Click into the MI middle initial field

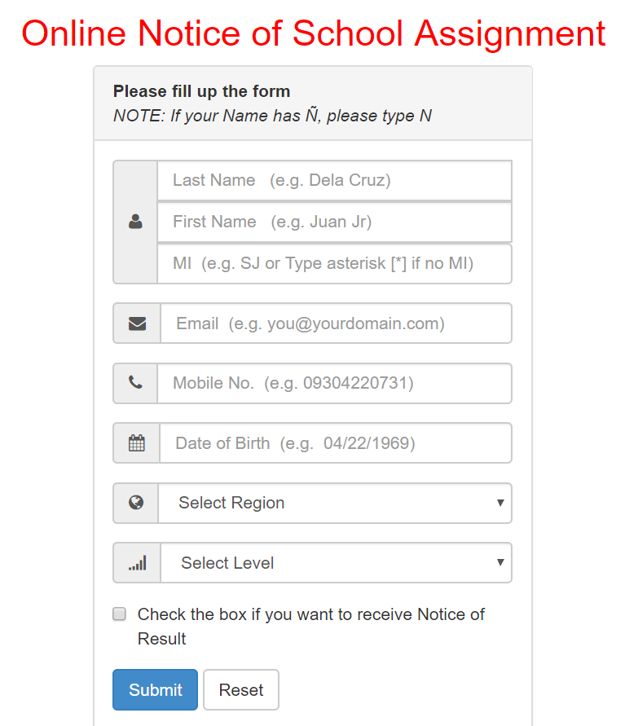[x=335, y=263]
